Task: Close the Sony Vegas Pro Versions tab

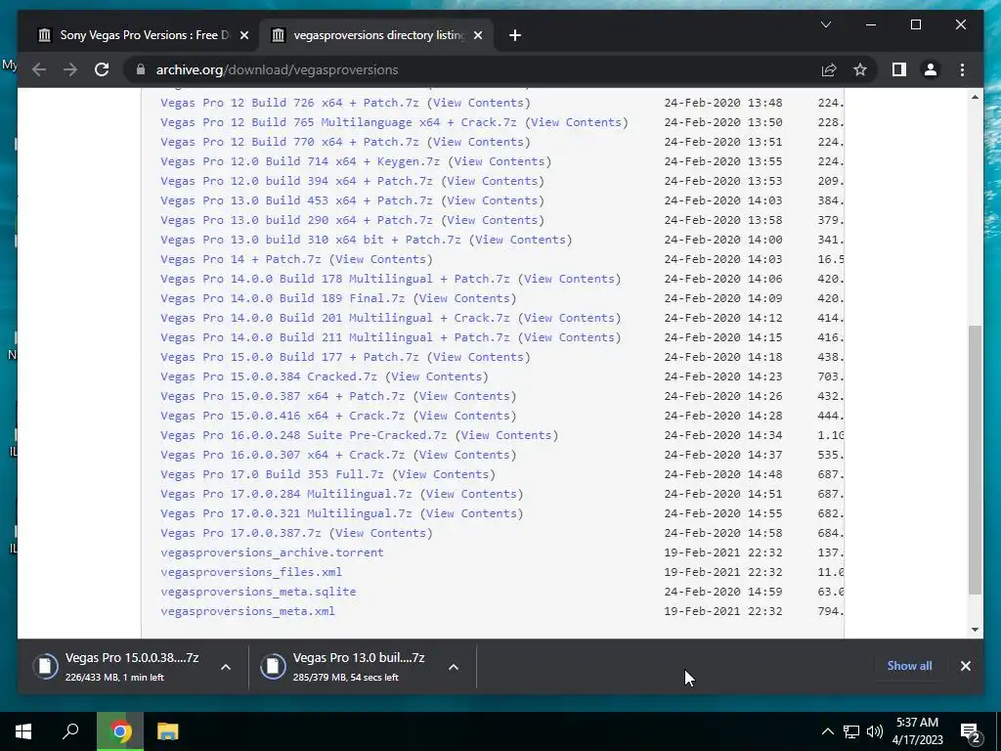Action: [x=243, y=35]
